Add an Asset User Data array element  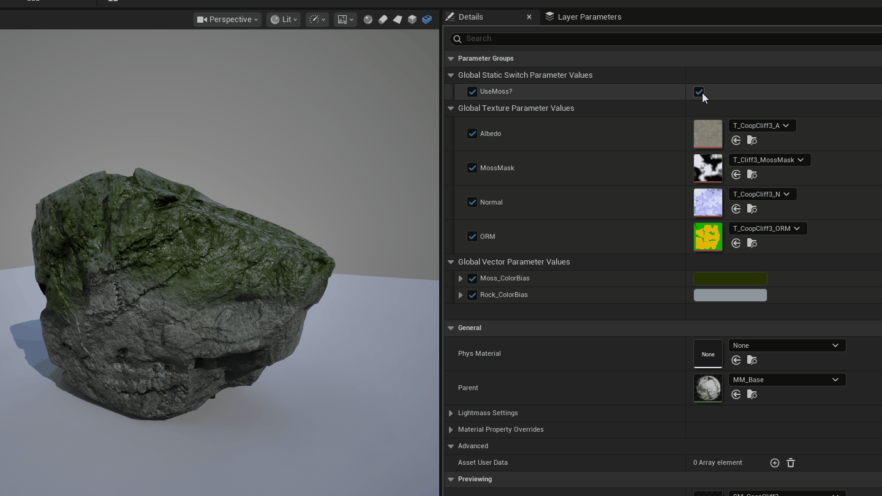coord(774,463)
